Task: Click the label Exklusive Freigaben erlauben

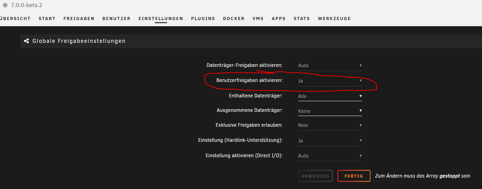Action: [x=249, y=125]
